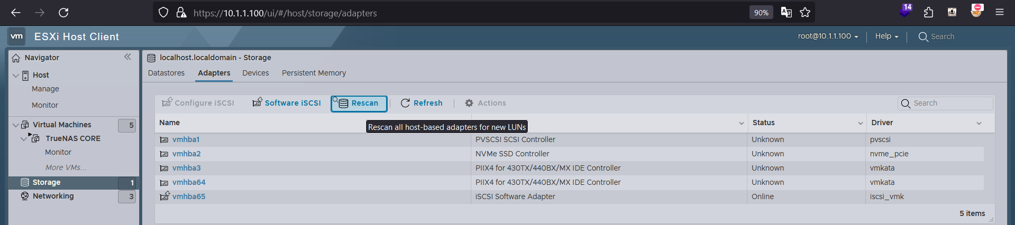This screenshot has width=1015, height=225.
Task: Open the vmhba1 adapter link
Action: [186, 139]
